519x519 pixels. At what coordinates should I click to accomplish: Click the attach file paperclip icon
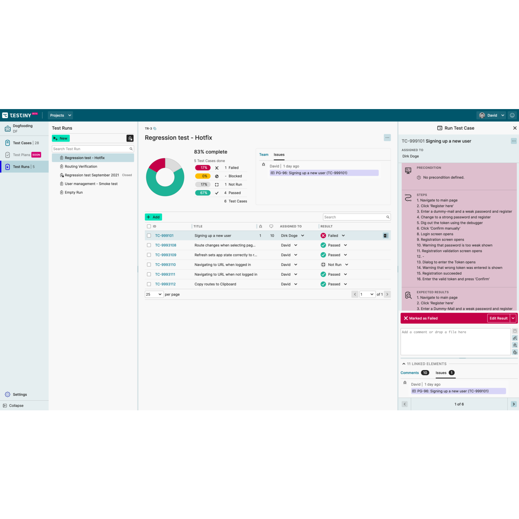click(515, 338)
